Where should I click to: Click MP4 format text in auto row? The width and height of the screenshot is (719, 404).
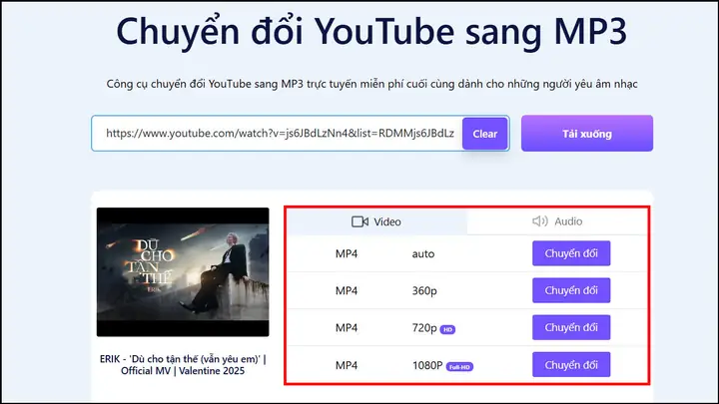click(x=347, y=253)
